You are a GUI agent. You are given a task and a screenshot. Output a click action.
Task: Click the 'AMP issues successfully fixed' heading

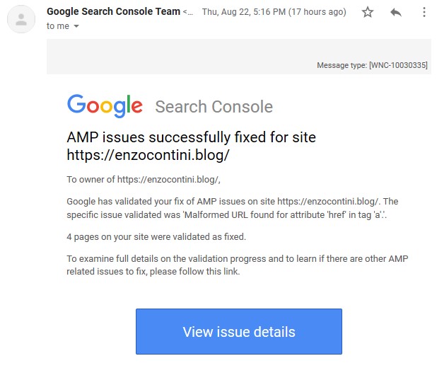coord(191,137)
